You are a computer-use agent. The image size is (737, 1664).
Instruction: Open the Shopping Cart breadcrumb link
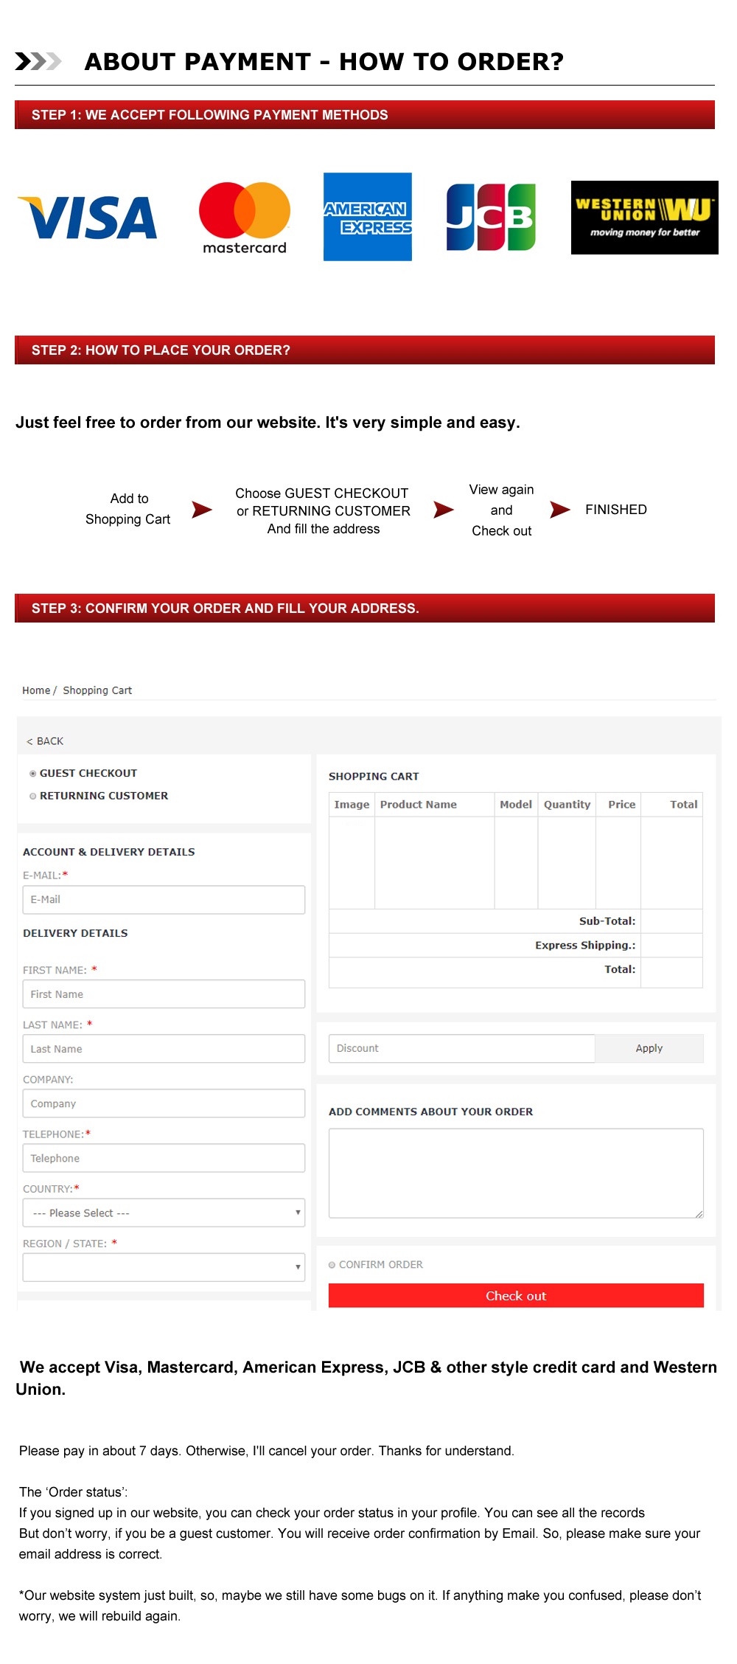(97, 690)
